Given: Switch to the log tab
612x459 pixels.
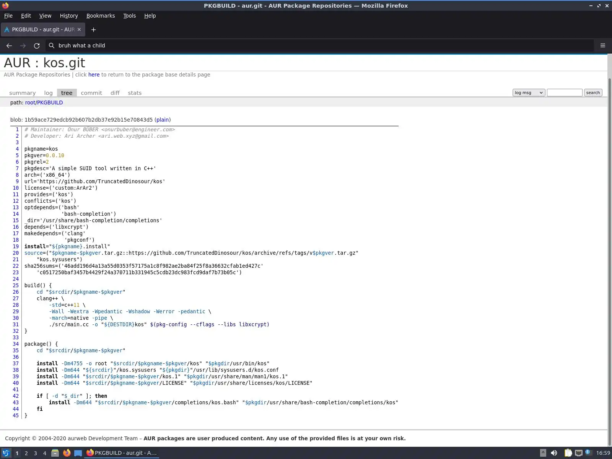Looking at the screenshot, I should 48,93.
